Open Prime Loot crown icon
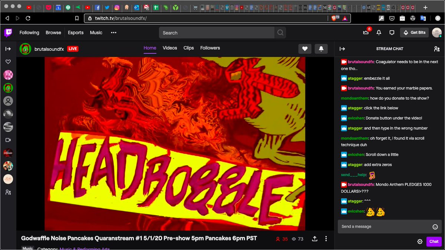Screen dimensions: 445x250 (x=366, y=33)
